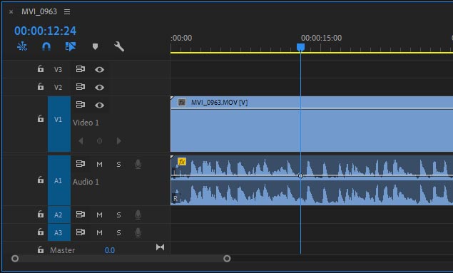Toggle lock on track A3

click(x=41, y=232)
